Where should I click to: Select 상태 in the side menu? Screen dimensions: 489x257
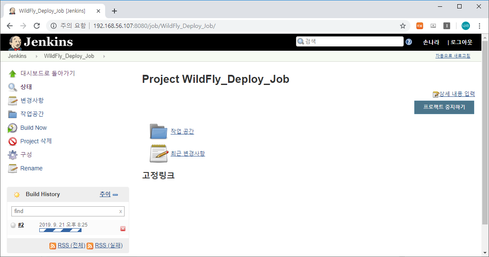(x=26, y=87)
